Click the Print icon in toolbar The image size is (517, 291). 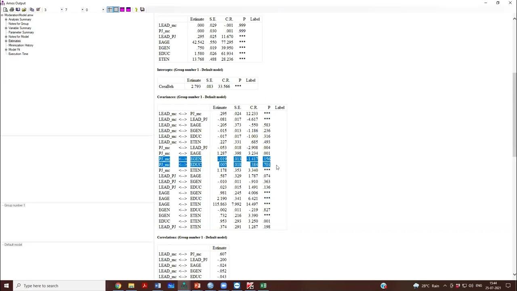click(12, 9)
